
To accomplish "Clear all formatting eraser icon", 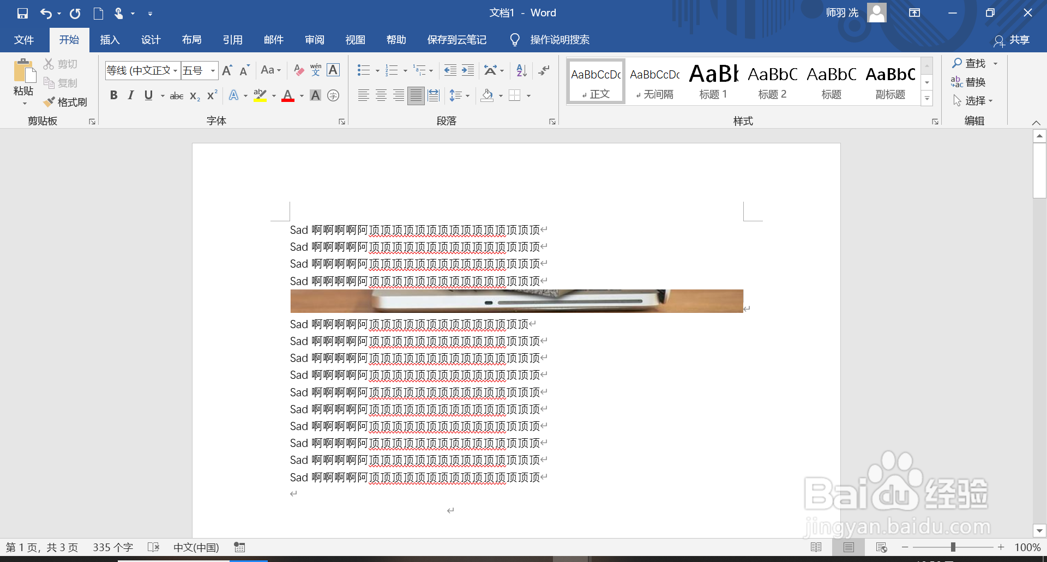I will point(298,70).
